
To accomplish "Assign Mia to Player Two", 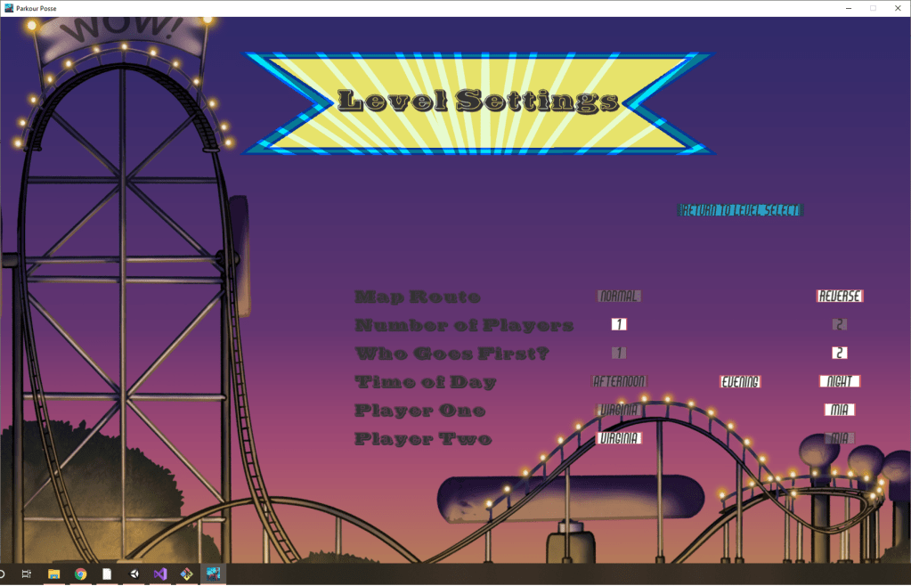I will point(839,438).
